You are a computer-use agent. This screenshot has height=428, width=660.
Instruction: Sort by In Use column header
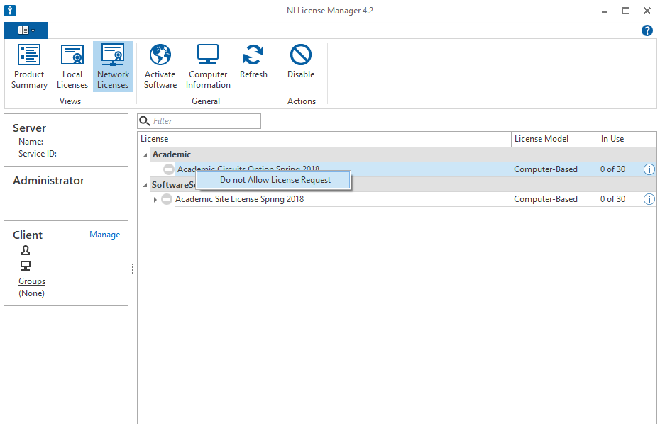(x=627, y=139)
